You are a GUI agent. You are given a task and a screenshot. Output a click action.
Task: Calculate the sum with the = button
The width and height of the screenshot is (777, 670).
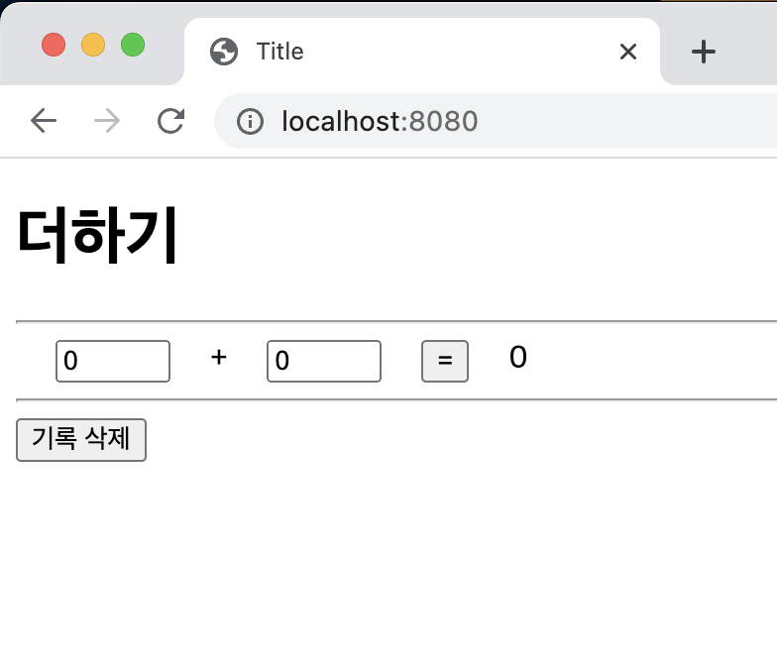pyautogui.click(x=445, y=361)
